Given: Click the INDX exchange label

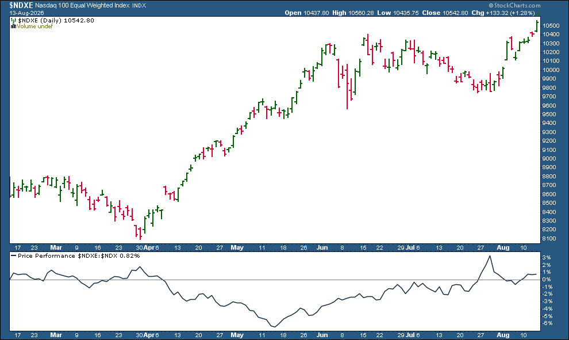Looking at the screenshot, I should pos(139,5).
